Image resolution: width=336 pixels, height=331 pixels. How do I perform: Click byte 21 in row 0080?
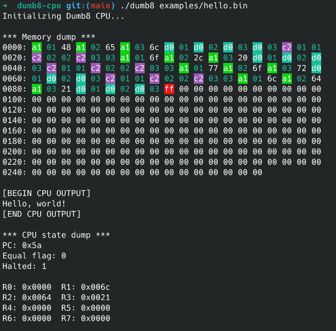(x=66, y=89)
